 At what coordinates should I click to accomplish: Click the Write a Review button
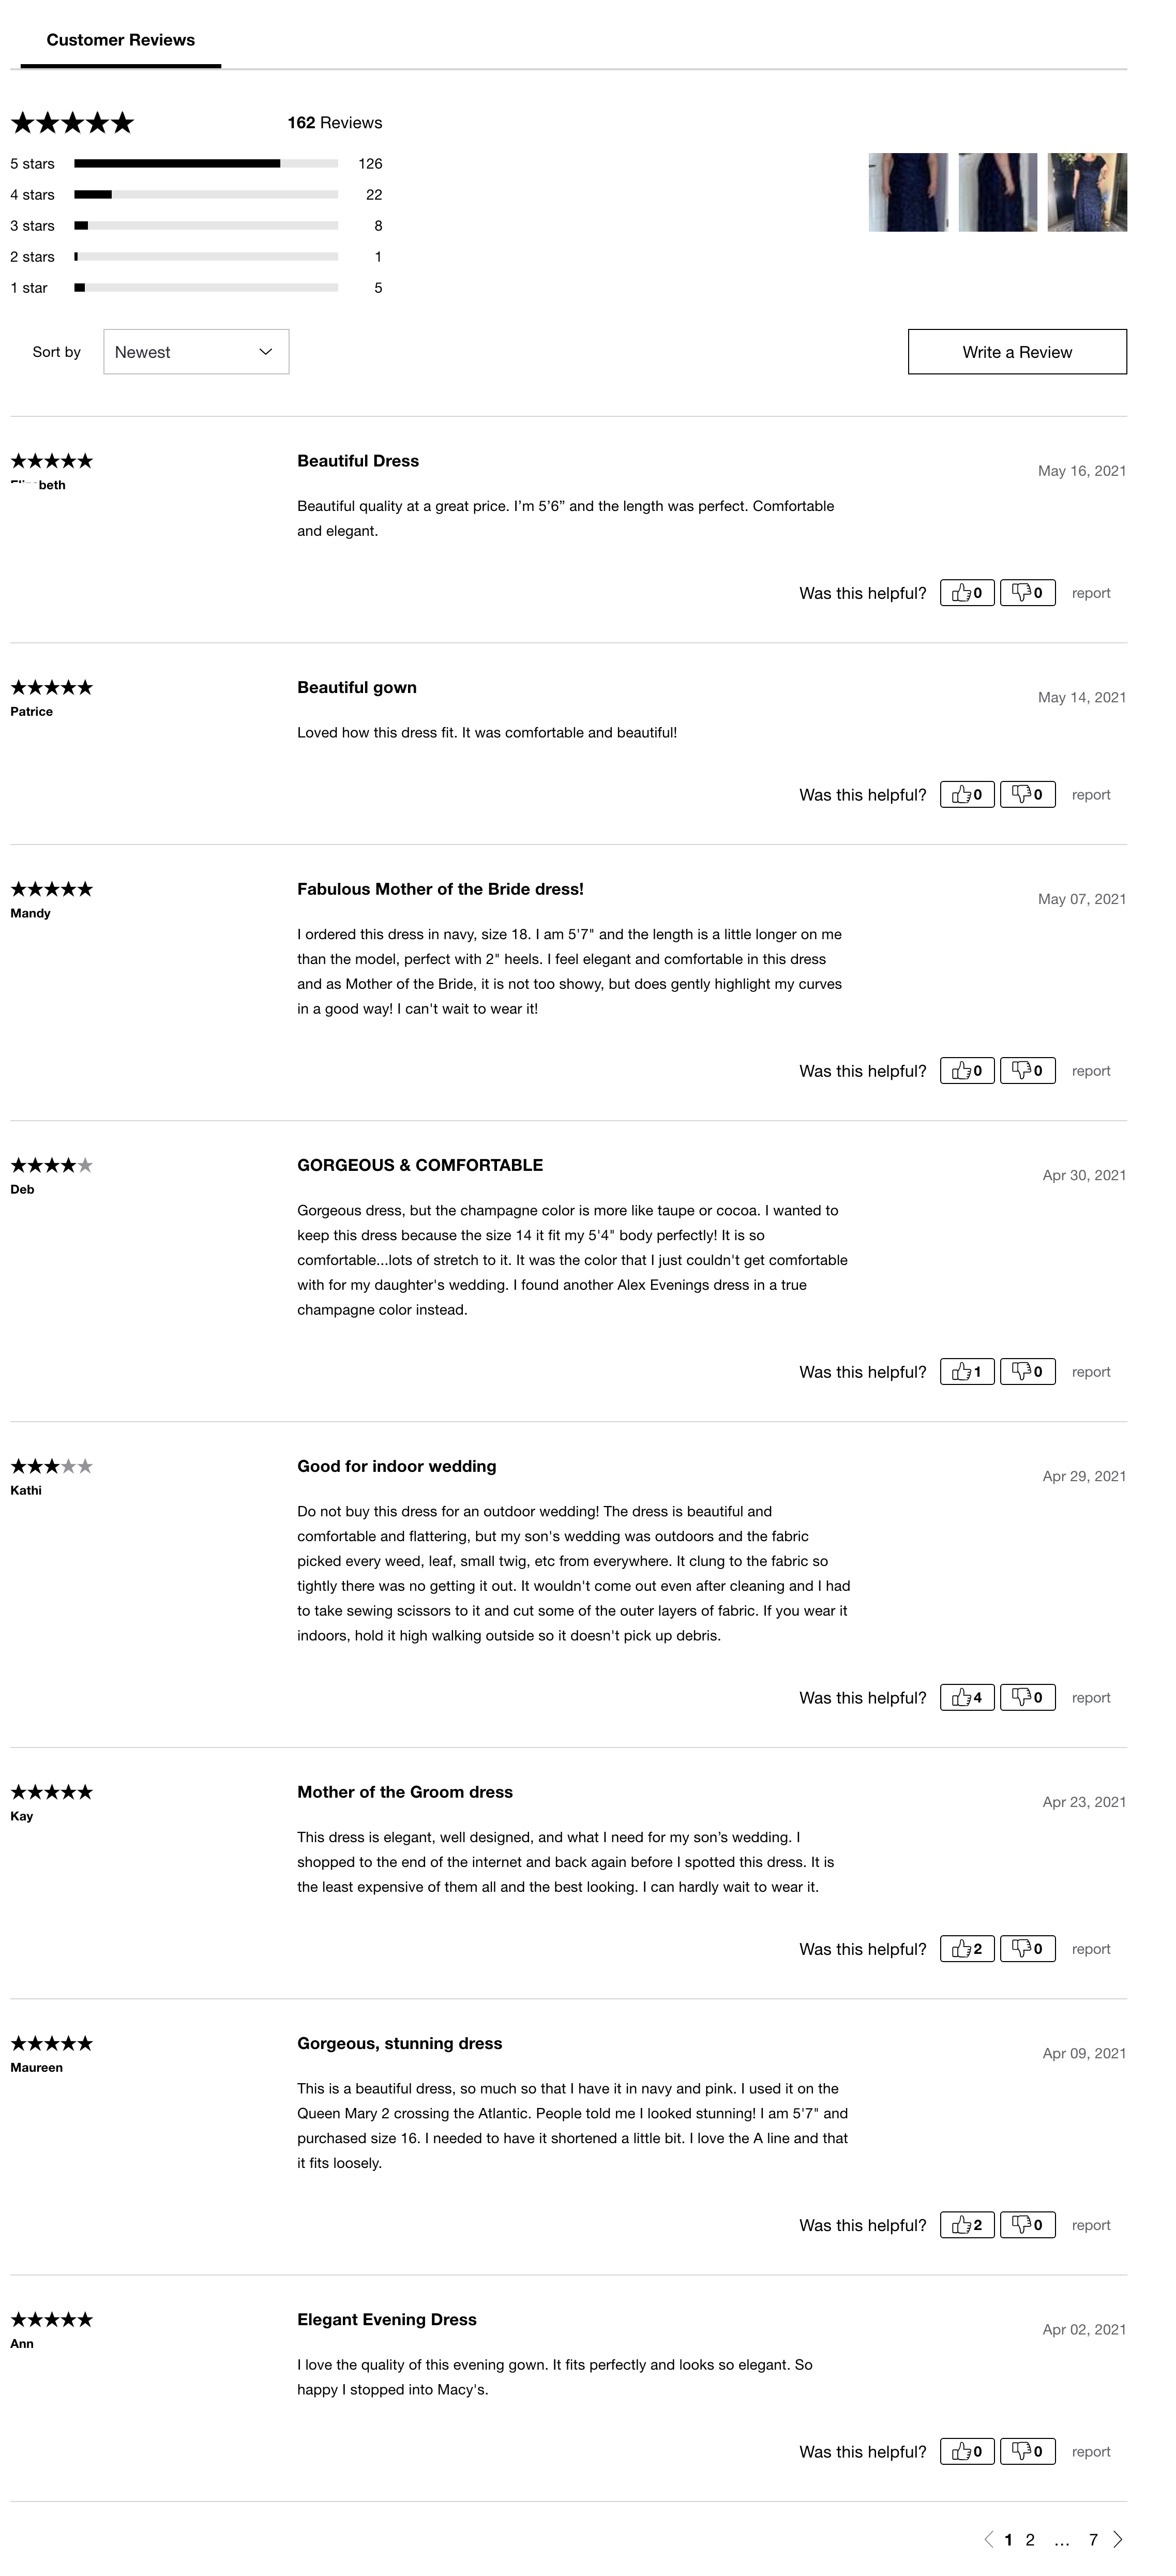point(1017,352)
